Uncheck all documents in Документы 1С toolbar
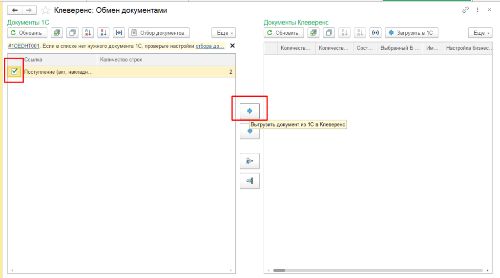Screen dimensions: 500x278 coord(73,33)
